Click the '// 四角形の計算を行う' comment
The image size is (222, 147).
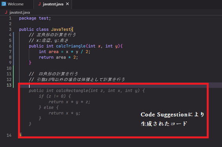pos(53,74)
